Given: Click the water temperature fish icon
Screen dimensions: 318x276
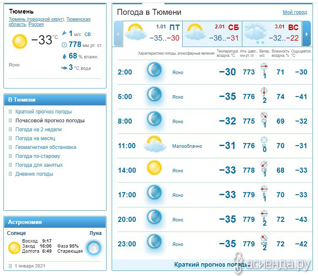Looking at the screenshot, I should tap(64, 68).
